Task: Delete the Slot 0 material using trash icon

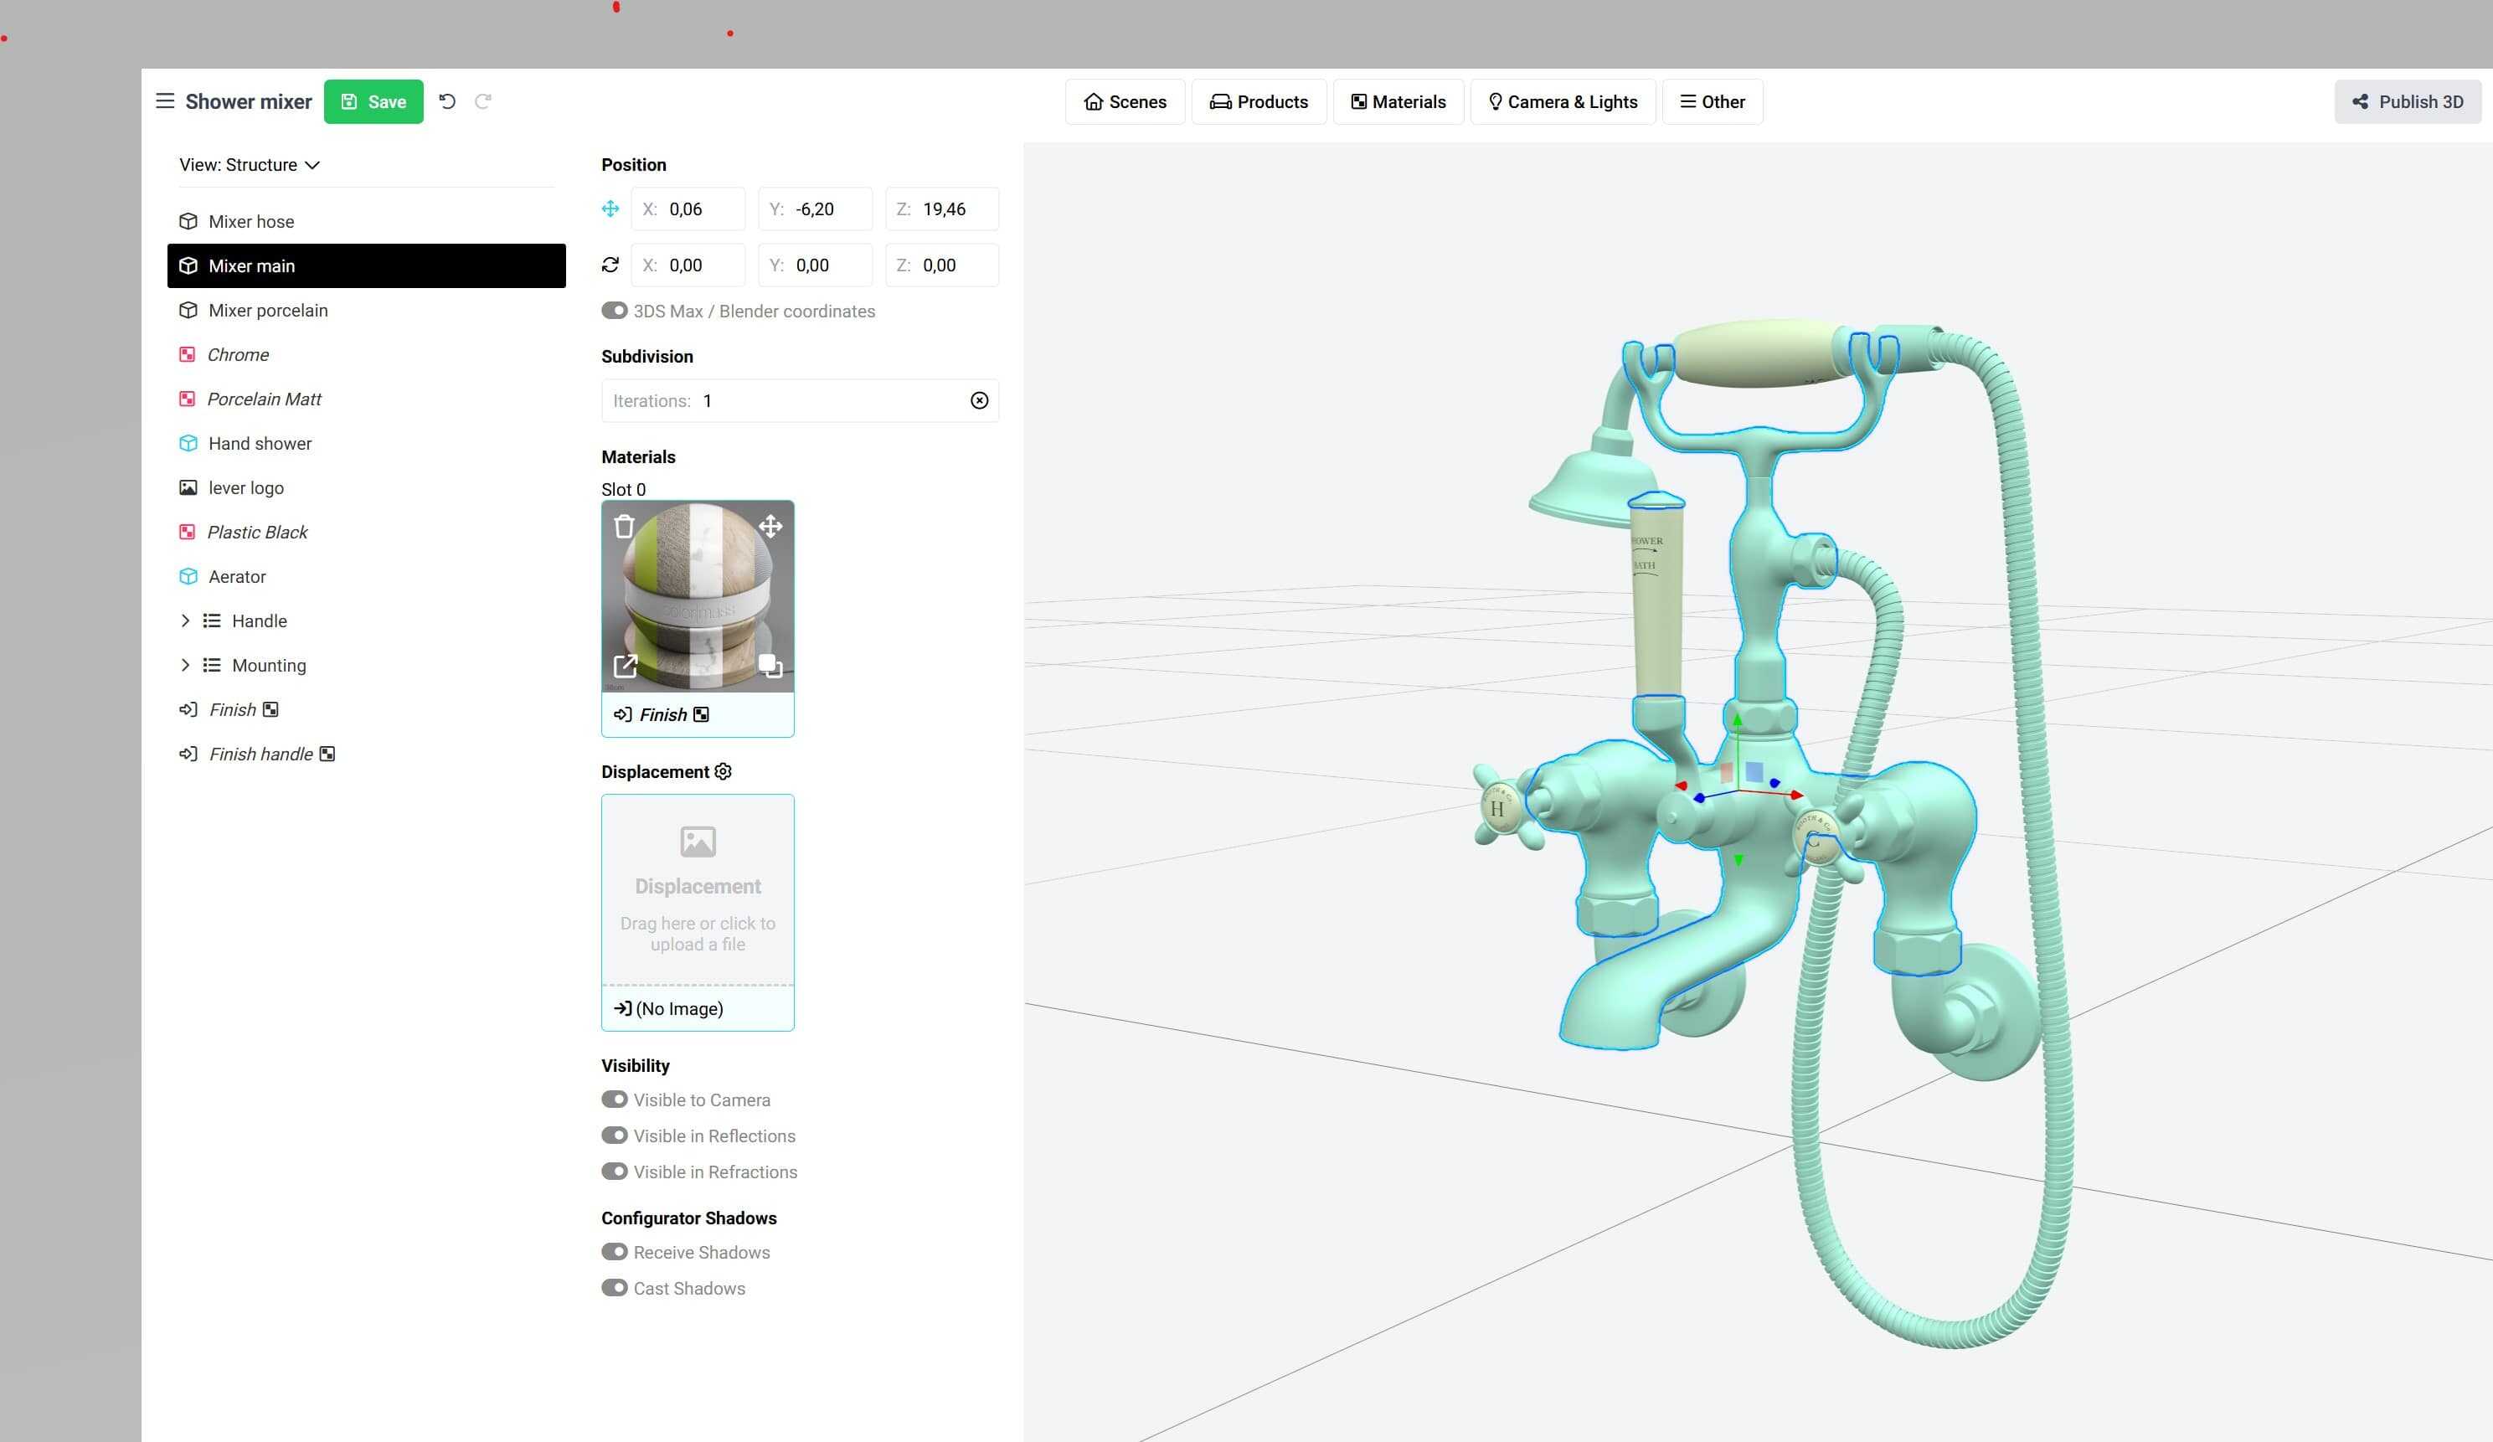Action: (626, 525)
